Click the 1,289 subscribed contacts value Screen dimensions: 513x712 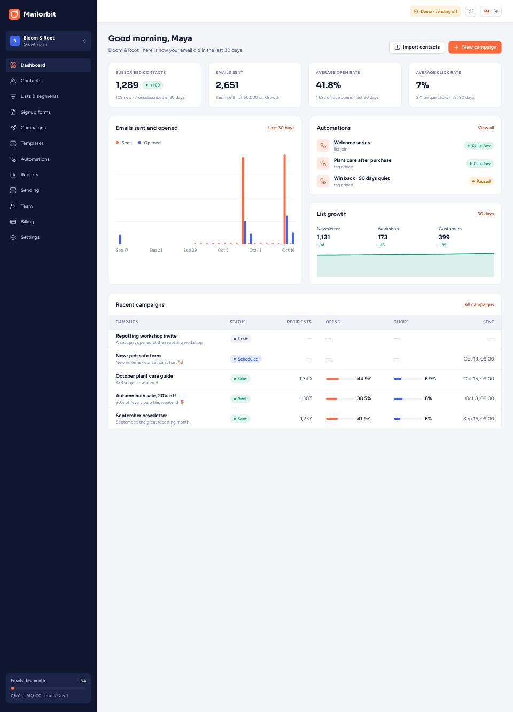127,85
